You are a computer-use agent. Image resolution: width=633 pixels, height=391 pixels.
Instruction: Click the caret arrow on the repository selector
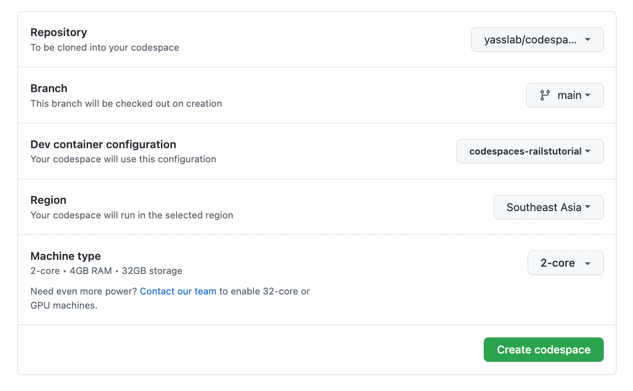click(588, 40)
